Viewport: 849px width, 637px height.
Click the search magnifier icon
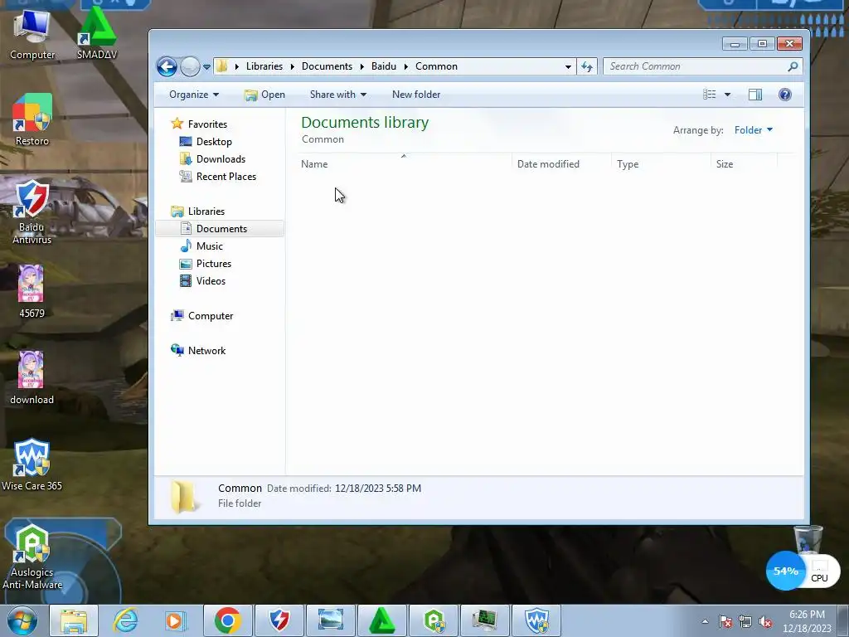click(793, 66)
